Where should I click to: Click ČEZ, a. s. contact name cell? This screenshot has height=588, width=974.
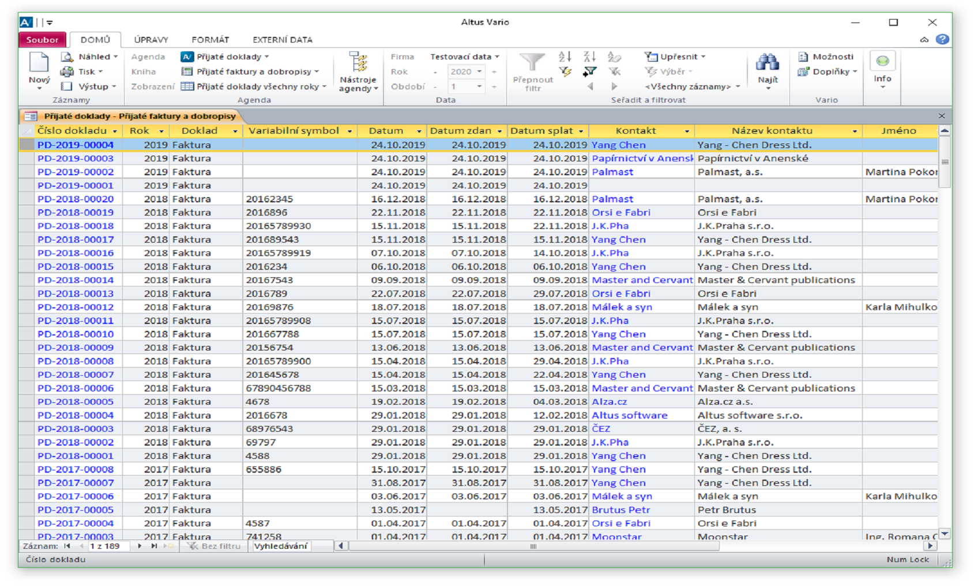click(x=778, y=429)
